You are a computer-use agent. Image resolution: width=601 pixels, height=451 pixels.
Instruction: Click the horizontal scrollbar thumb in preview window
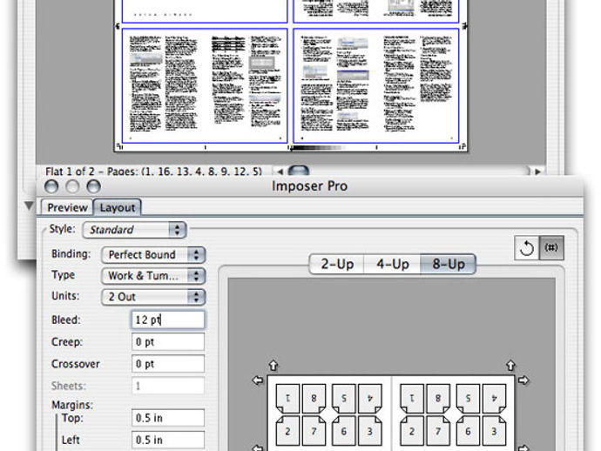(x=298, y=171)
